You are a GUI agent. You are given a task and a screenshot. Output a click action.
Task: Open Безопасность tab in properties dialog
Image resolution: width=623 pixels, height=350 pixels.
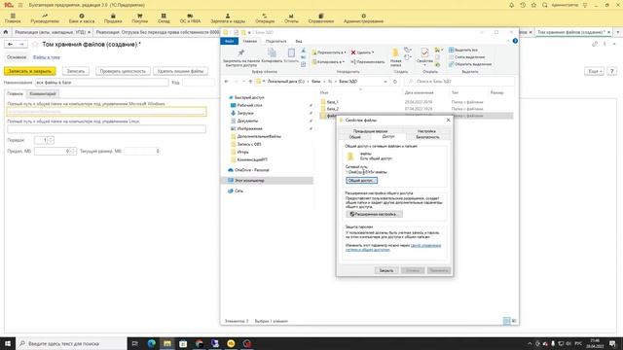[427, 137]
